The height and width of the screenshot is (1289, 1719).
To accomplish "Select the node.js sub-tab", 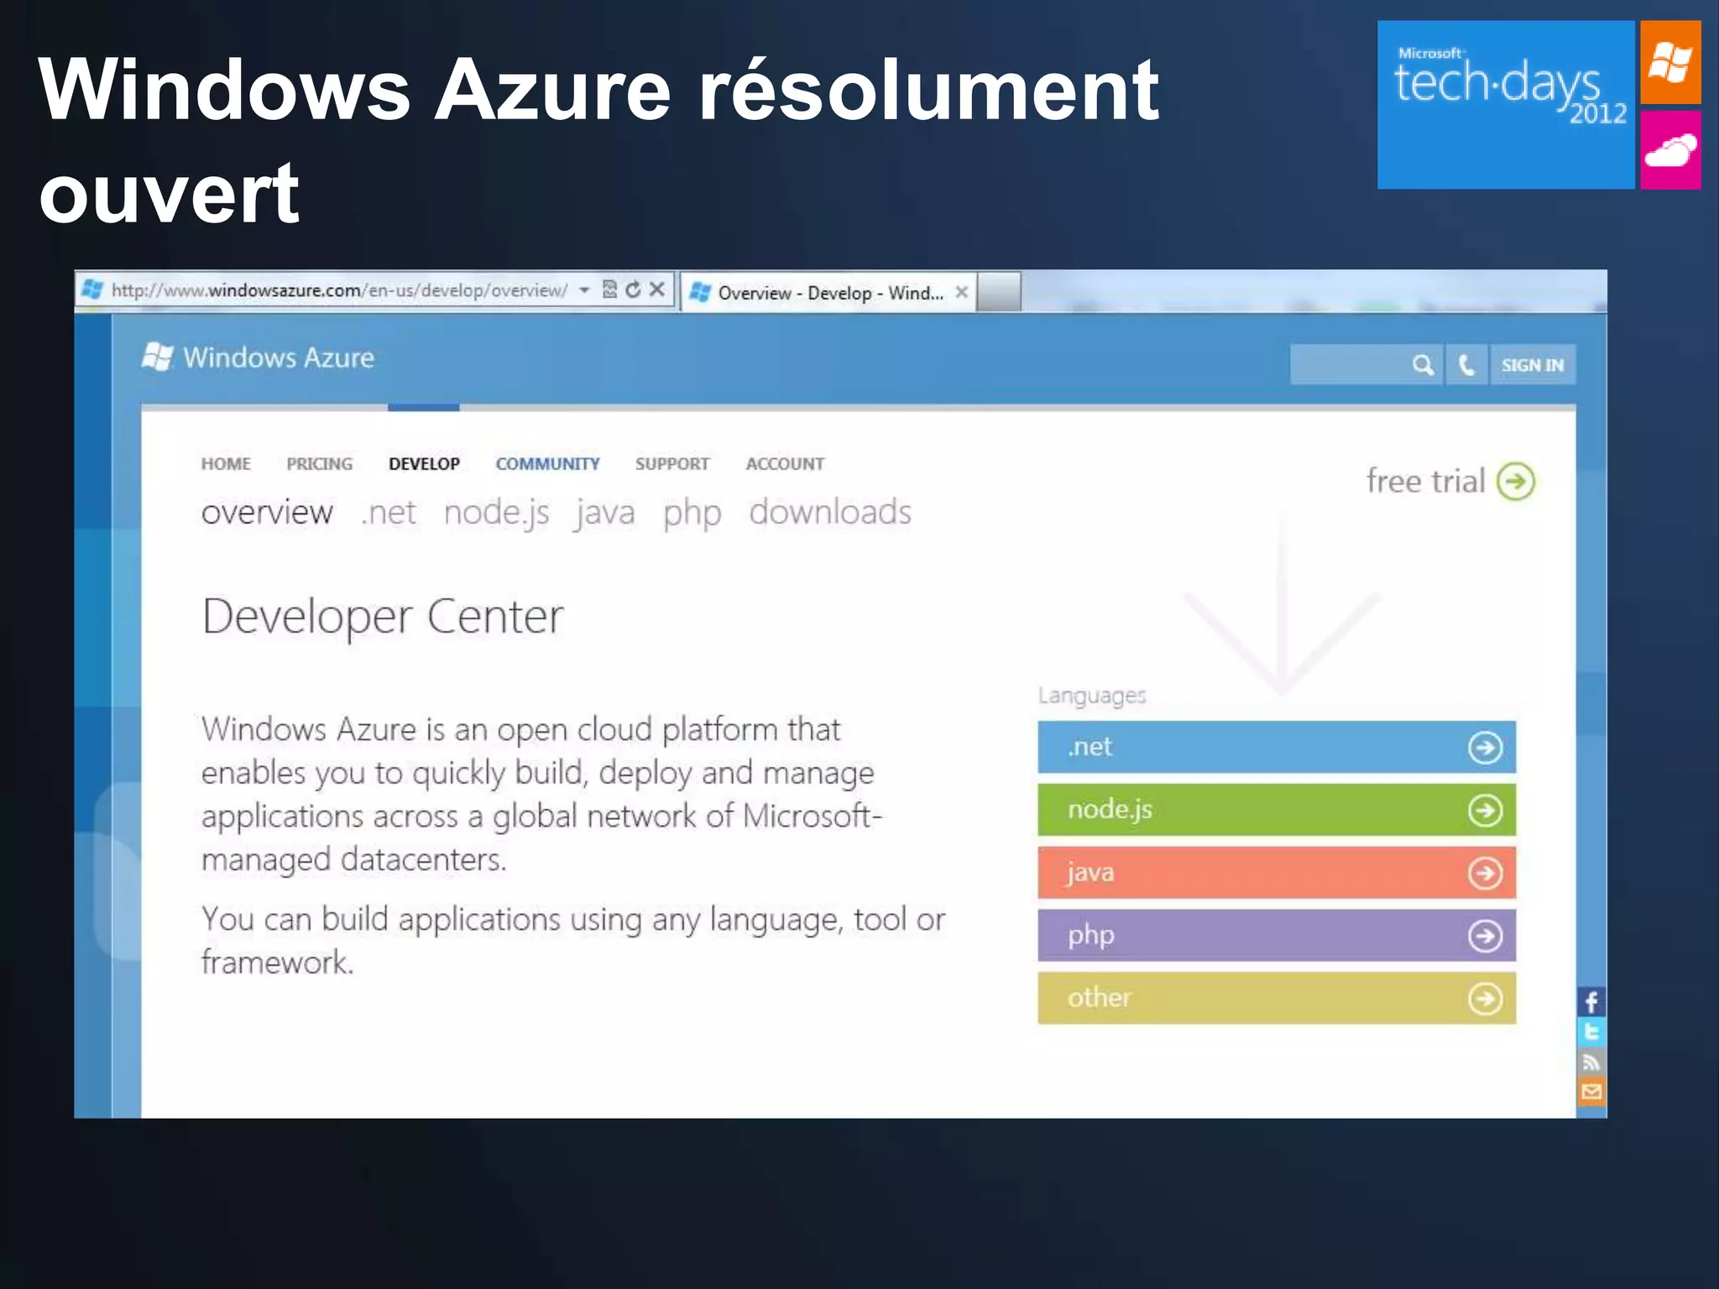I will [497, 513].
